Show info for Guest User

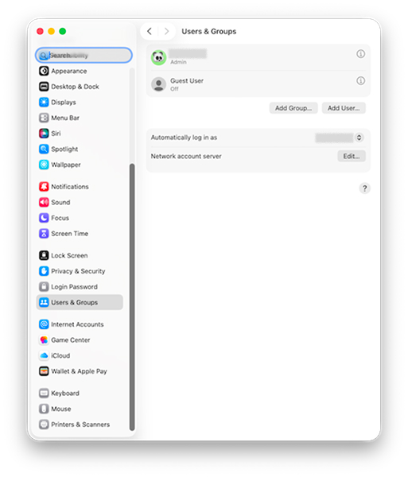coord(360,80)
